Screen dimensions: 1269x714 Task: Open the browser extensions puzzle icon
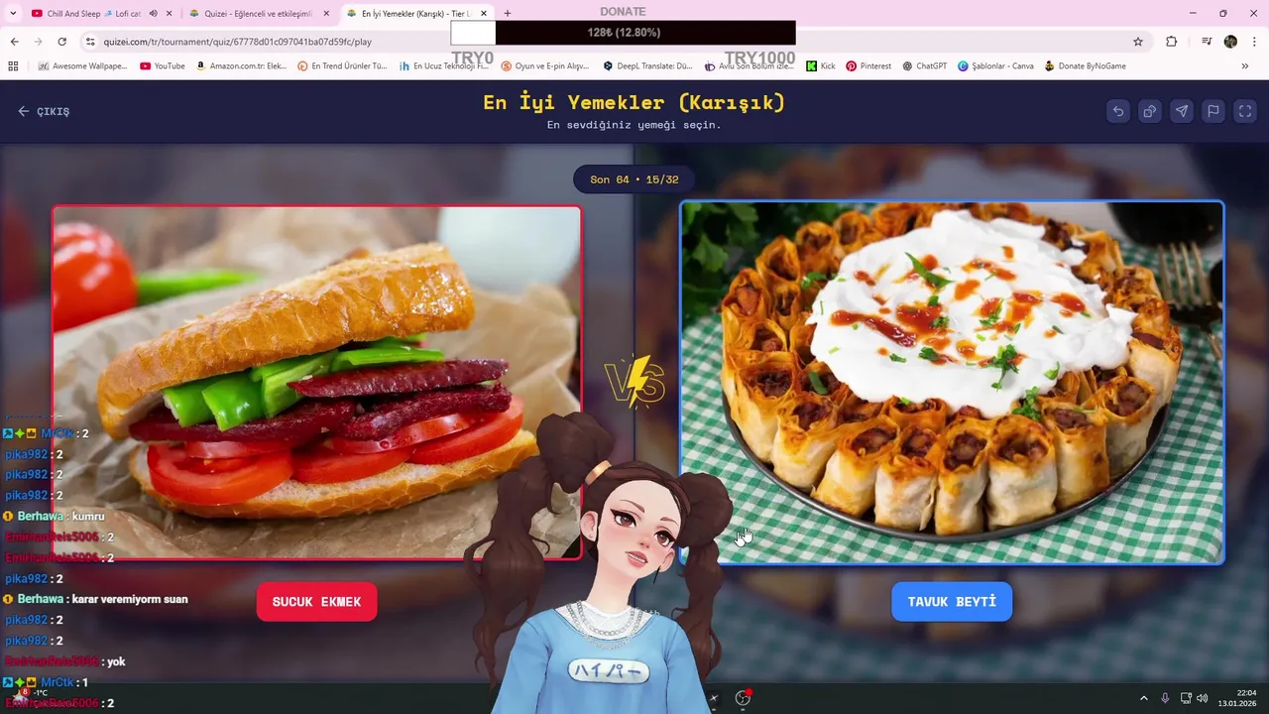[x=1172, y=42]
